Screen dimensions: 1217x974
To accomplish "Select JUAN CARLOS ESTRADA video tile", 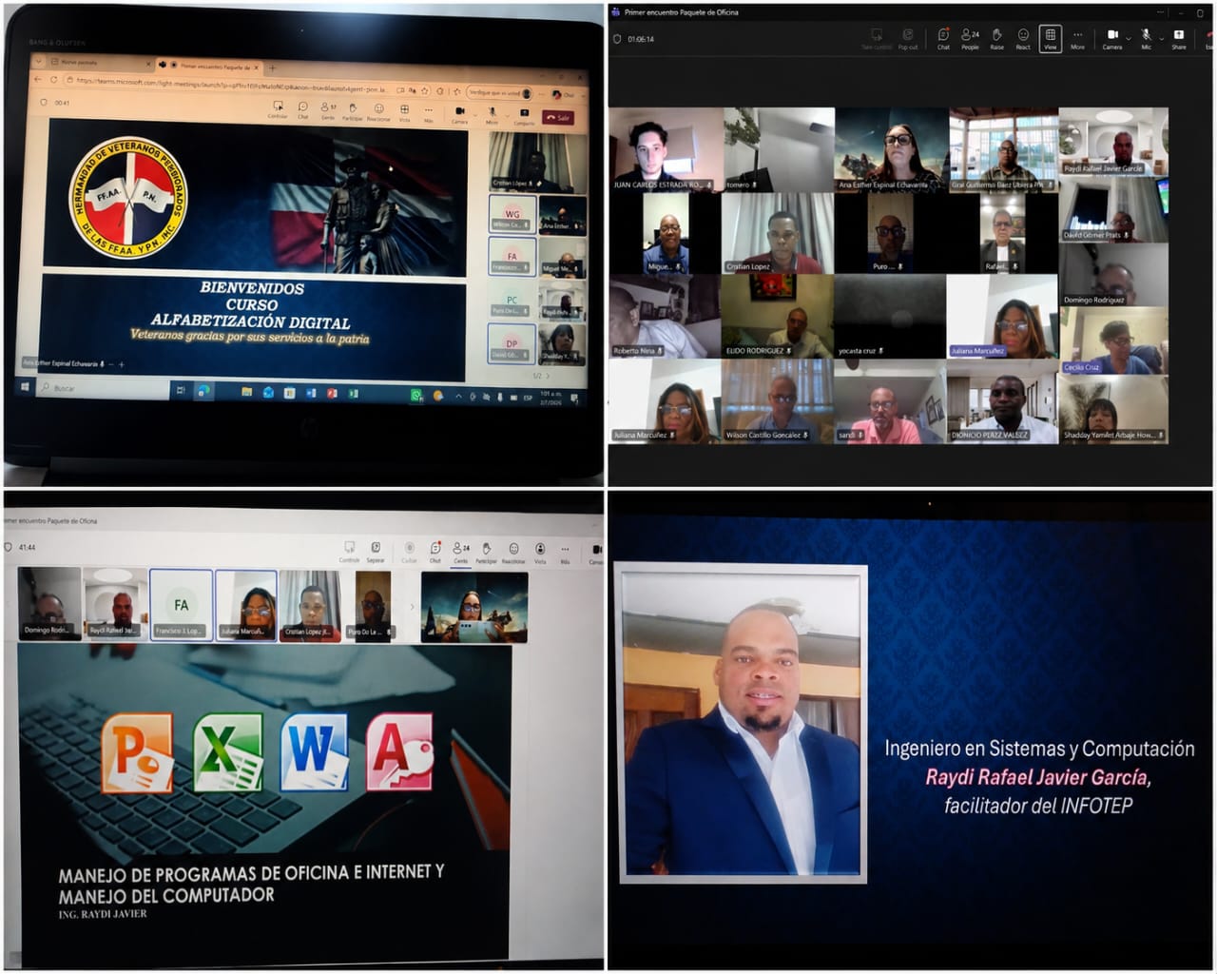I will click(666, 149).
